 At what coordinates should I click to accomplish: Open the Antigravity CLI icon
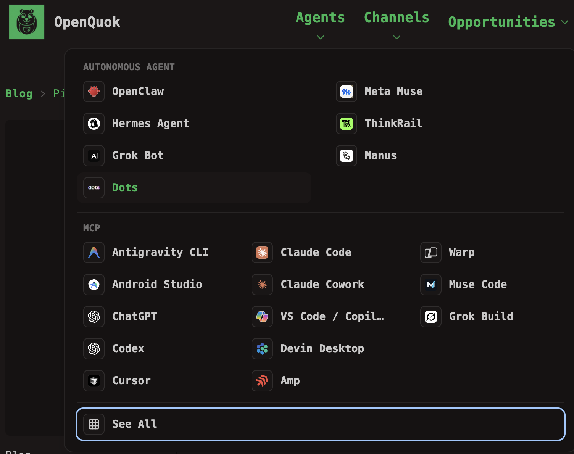point(94,253)
